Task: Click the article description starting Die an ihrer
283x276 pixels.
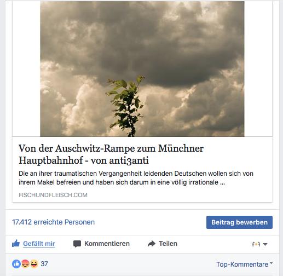Action: [x=136, y=178]
